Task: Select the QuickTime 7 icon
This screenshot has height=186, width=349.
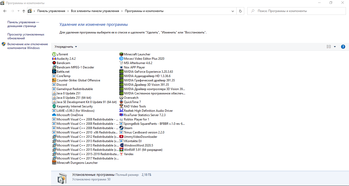Action: click(x=121, y=102)
